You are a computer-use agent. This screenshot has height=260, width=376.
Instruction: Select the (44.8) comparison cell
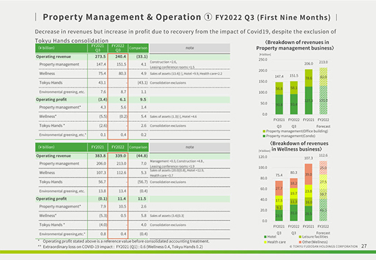(x=142, y=155)
